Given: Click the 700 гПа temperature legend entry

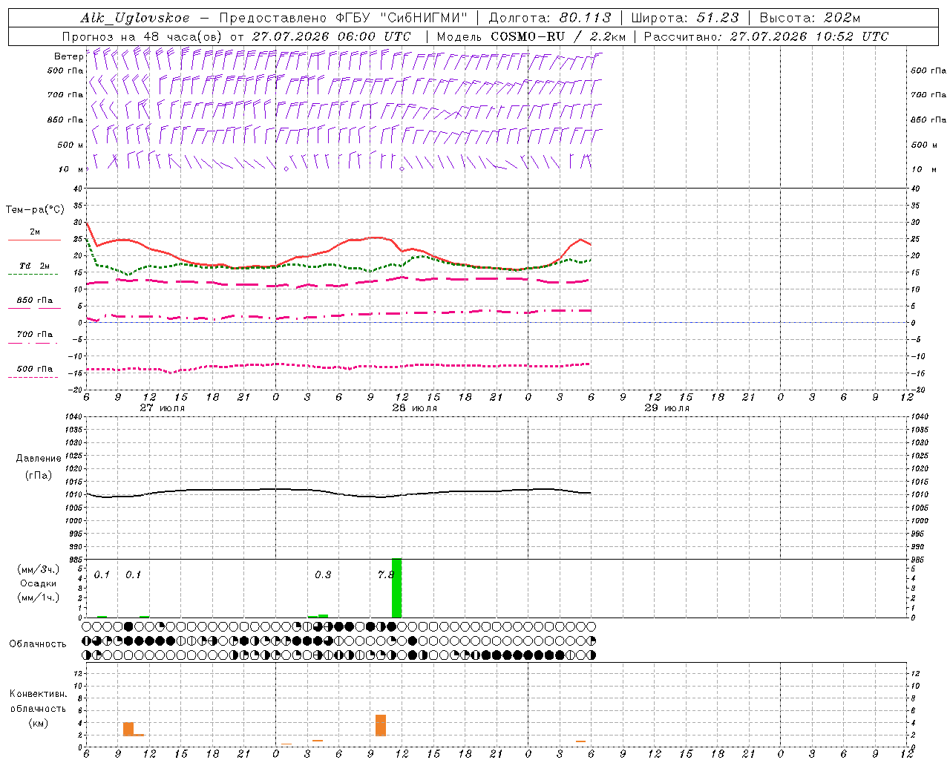Looking at the screenshot, I should 34,335.
